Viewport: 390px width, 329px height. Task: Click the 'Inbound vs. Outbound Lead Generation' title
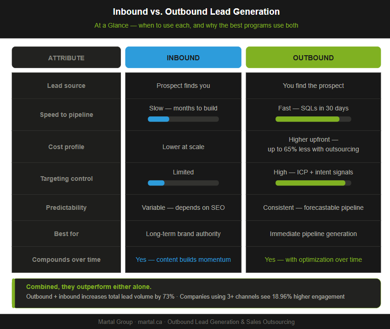(x=195, y=11)
